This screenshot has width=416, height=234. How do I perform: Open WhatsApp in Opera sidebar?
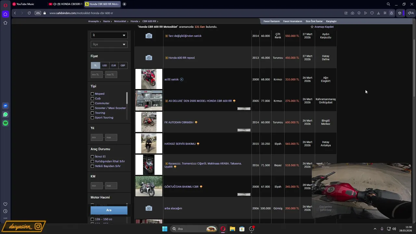pyautogui.click(x=5, y=114)
